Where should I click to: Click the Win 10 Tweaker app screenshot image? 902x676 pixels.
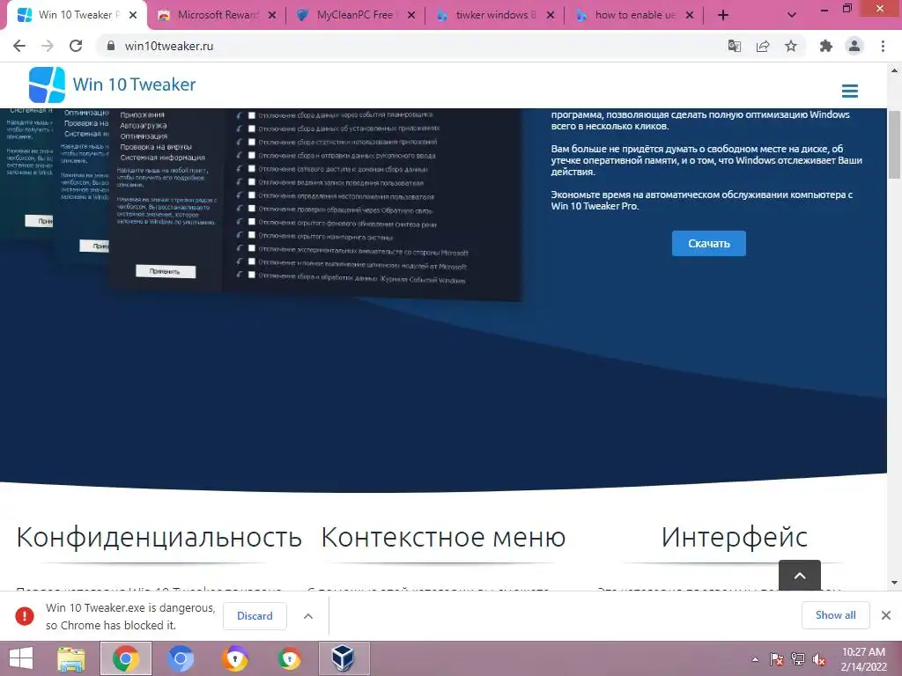[x=261, y=204]
